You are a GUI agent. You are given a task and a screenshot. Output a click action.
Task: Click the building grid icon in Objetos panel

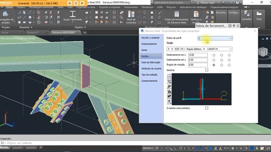(x=39, y=12)
